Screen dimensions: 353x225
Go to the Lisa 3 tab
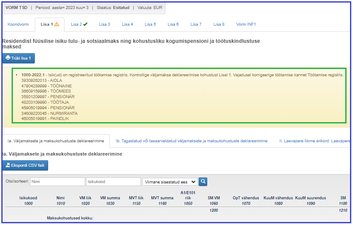pos(104,24)
